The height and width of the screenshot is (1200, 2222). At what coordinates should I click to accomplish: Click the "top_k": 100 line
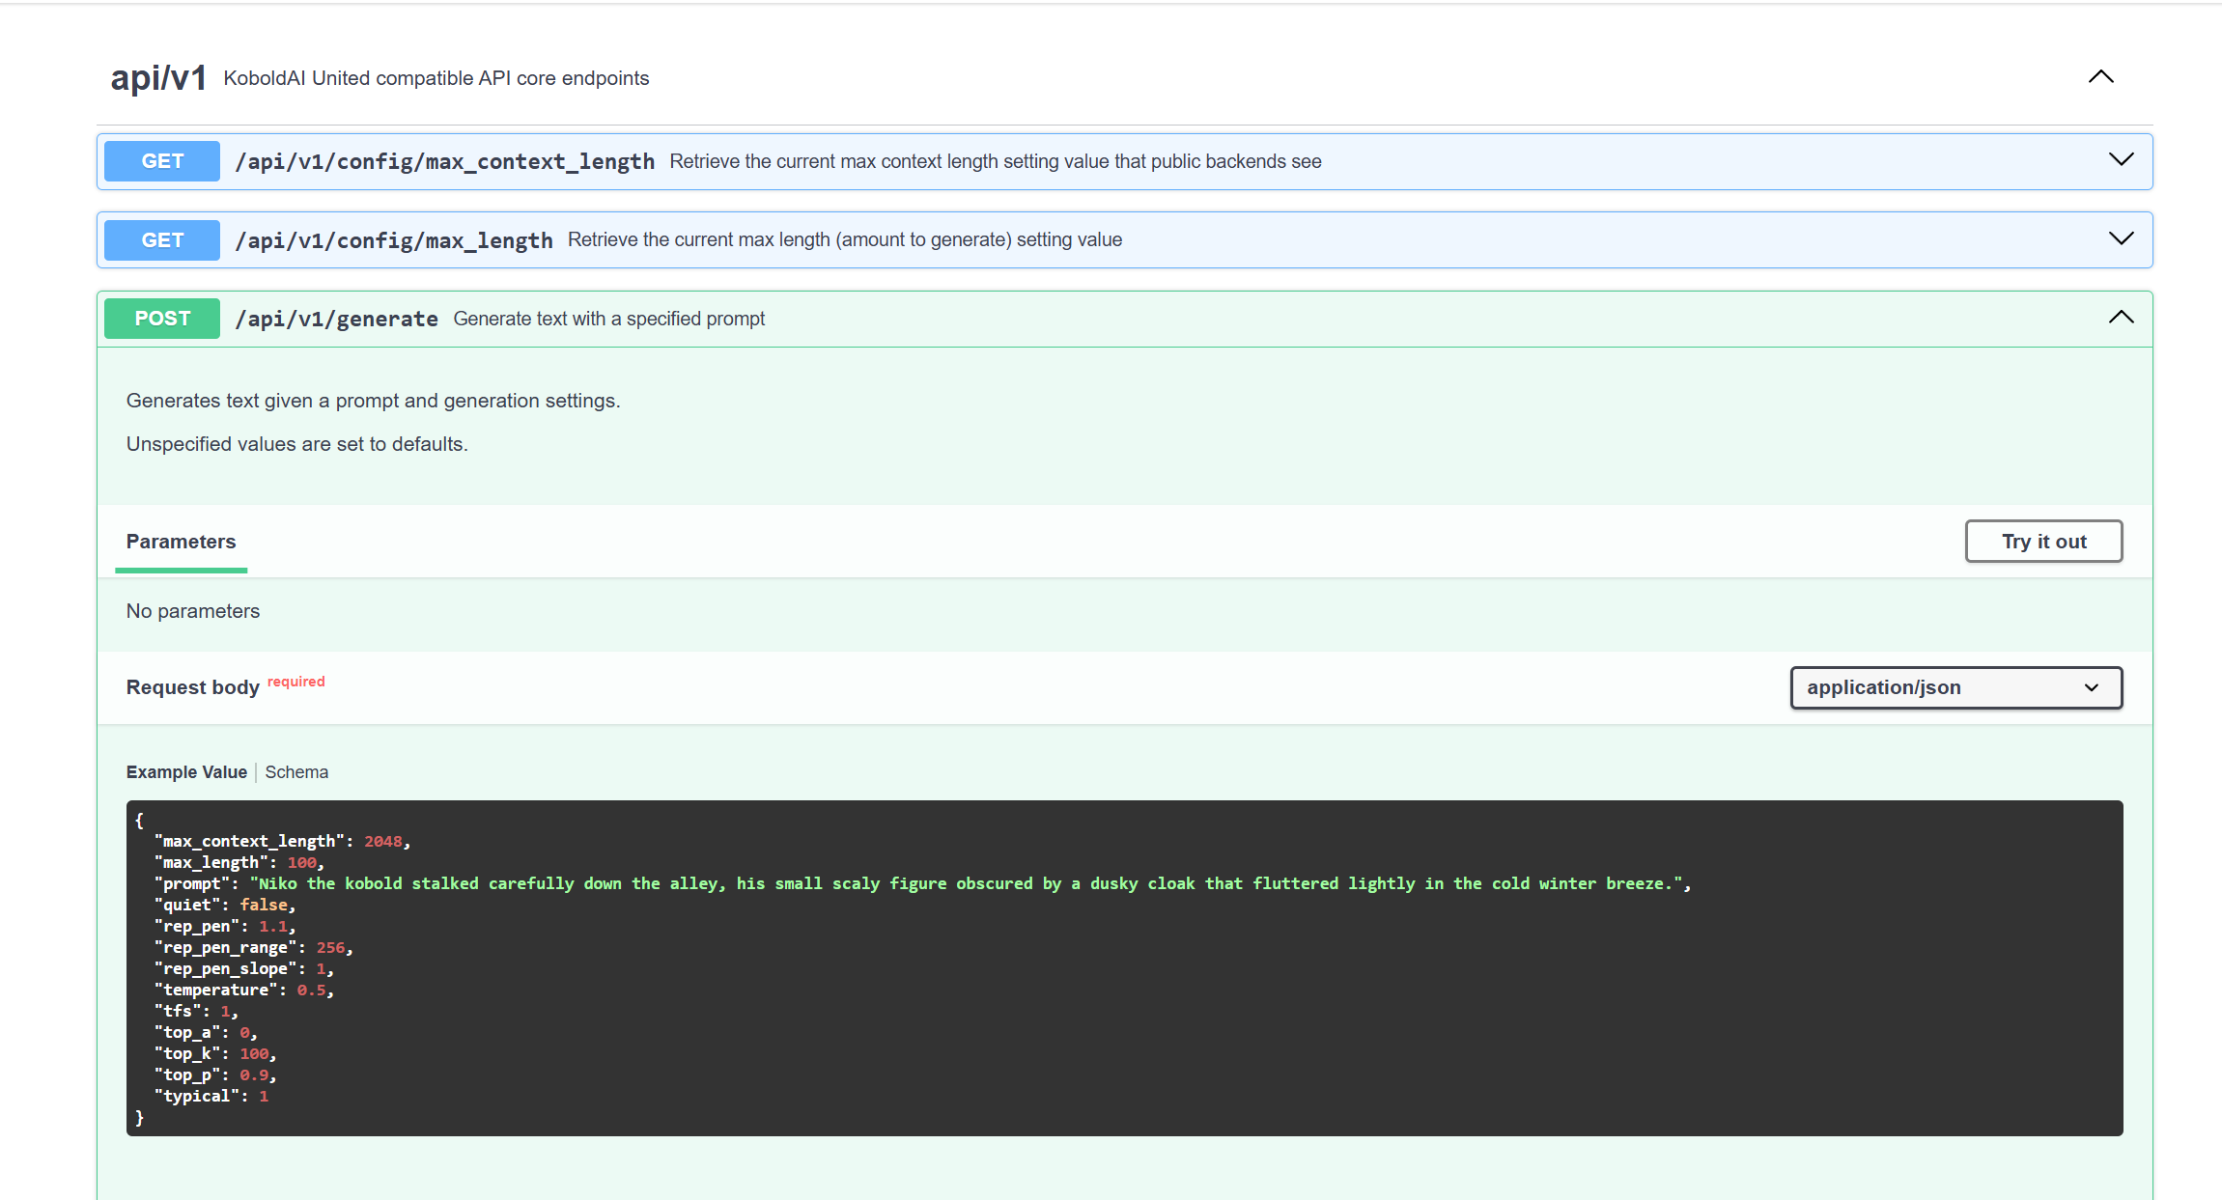pos(215,1054)
